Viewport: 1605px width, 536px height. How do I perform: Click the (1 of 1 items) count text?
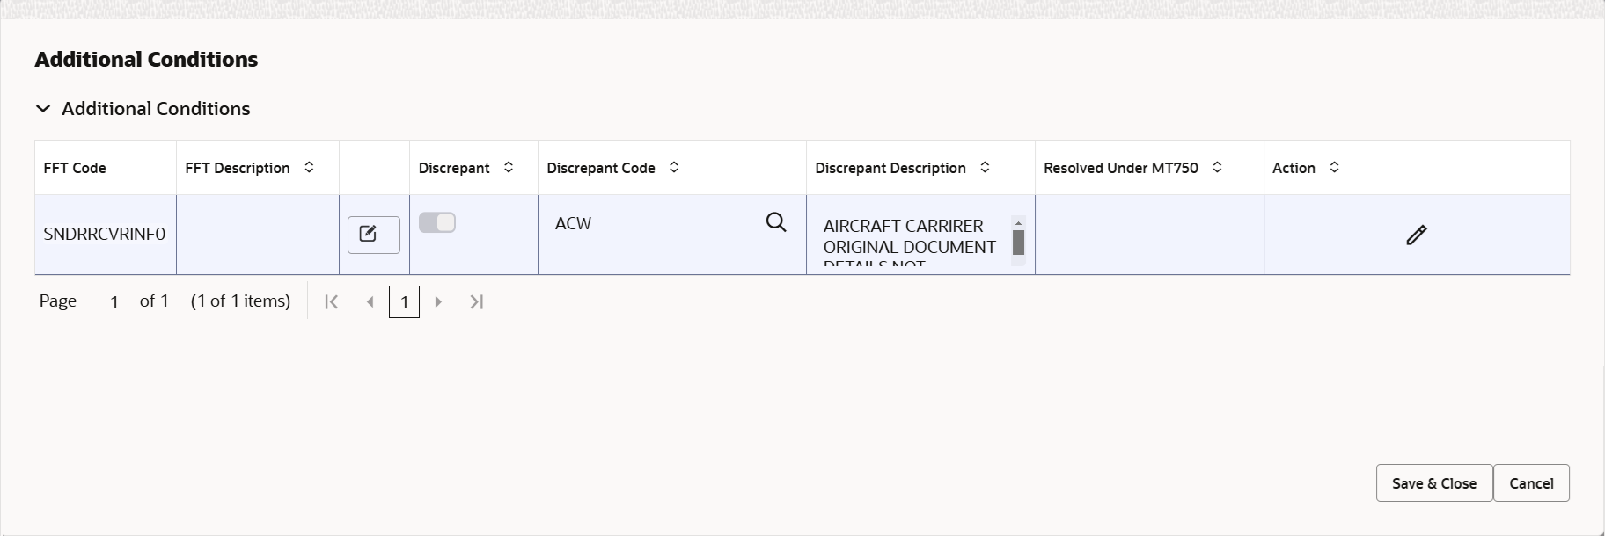tap(240, 301)
